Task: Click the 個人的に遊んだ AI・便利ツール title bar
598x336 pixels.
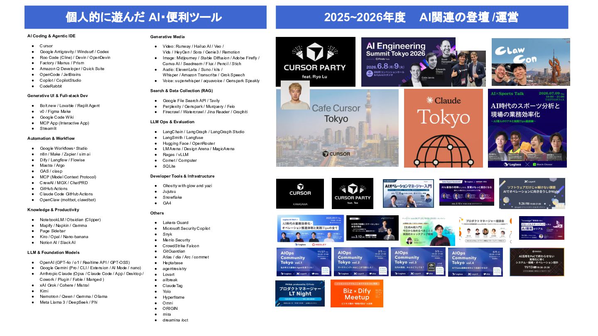Action: point(145,17)
